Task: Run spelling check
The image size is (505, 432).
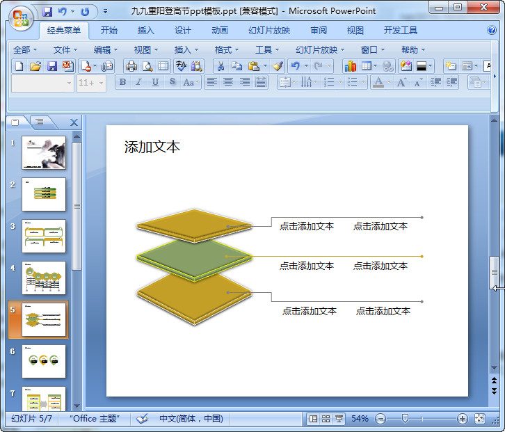Action: pyautogui.click(x=181, y=66)
